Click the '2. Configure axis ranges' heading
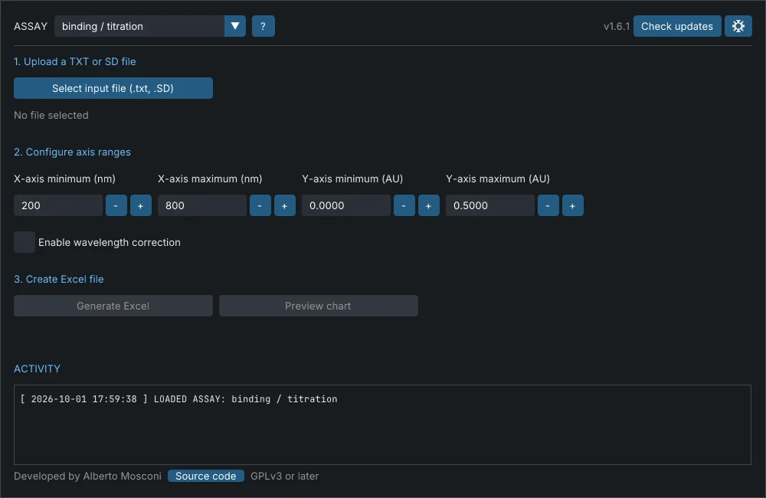This screenshot has height=498, width=766. [x=72, y=152]
